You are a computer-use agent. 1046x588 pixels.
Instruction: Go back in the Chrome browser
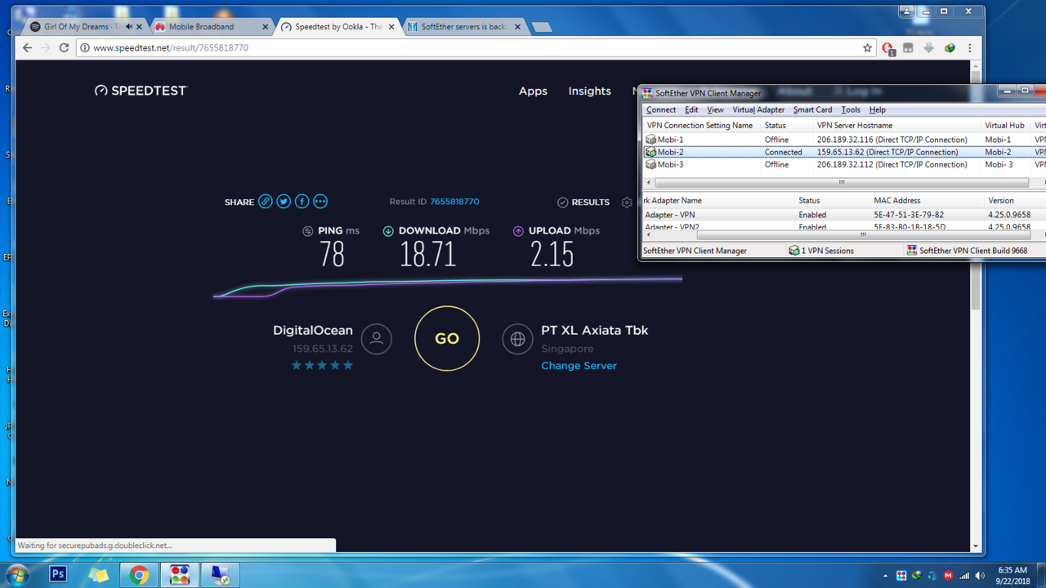click(x=27, y=48)
